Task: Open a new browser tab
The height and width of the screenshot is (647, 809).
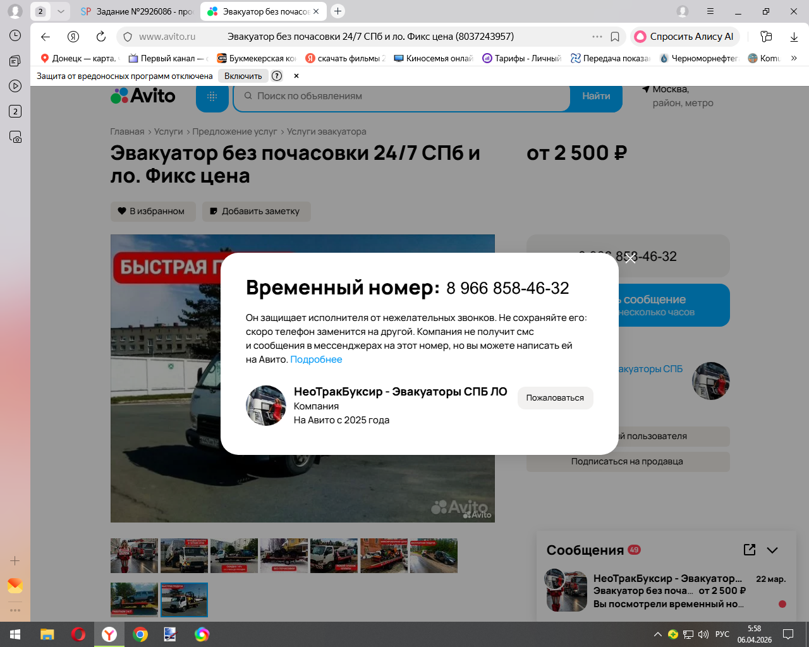Action: [x=338, y=11]
